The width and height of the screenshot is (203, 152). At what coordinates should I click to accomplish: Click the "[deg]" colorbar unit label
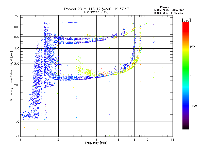point(186,21)
